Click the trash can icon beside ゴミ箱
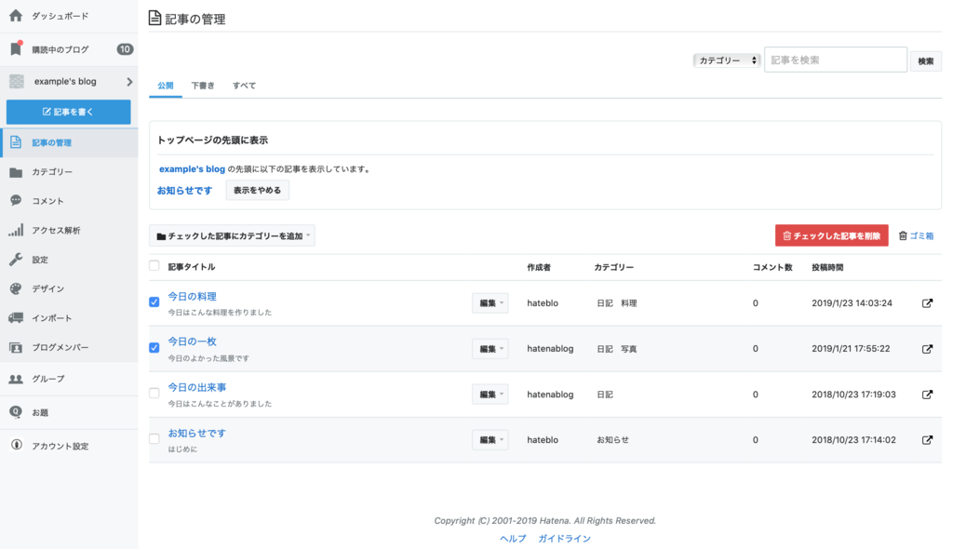953x549 pixels. [x=903, y=235]
